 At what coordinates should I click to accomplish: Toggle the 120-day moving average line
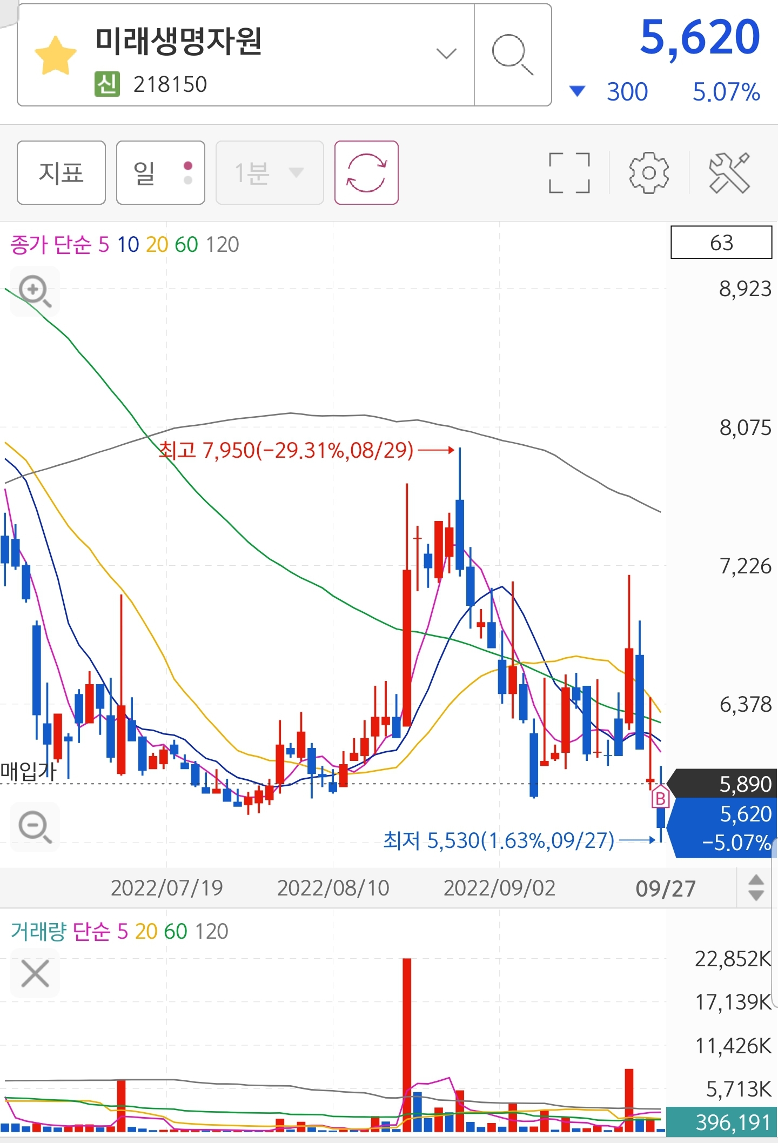point(222,245)
